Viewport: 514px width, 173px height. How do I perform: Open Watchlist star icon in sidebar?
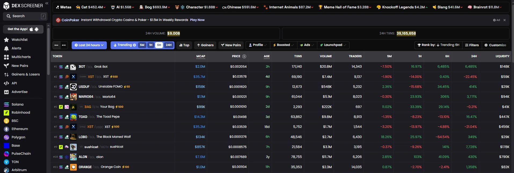pos(6,40)
